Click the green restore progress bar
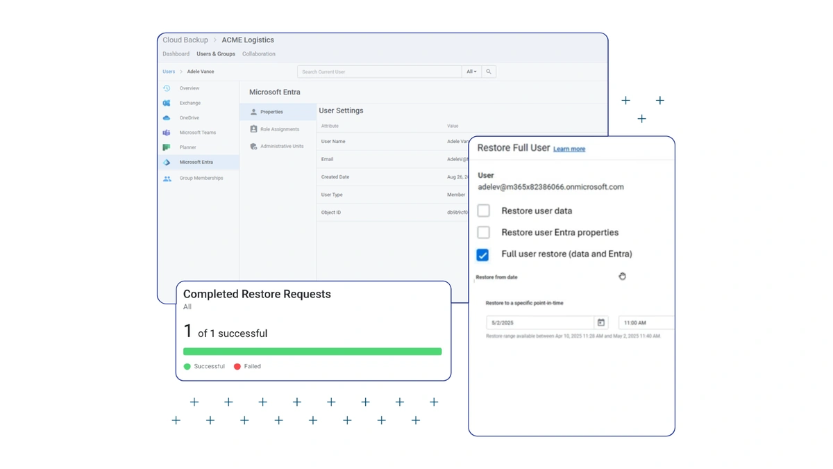 [x=312, y=352]
